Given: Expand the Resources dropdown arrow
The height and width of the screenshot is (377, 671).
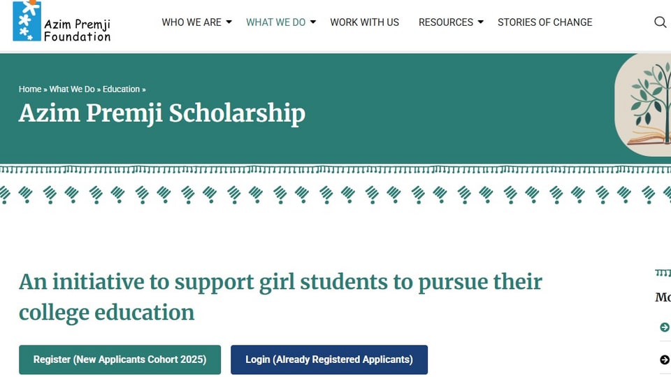Looking at the screenshot, I should pyautogui.click(x=481, y=22).
